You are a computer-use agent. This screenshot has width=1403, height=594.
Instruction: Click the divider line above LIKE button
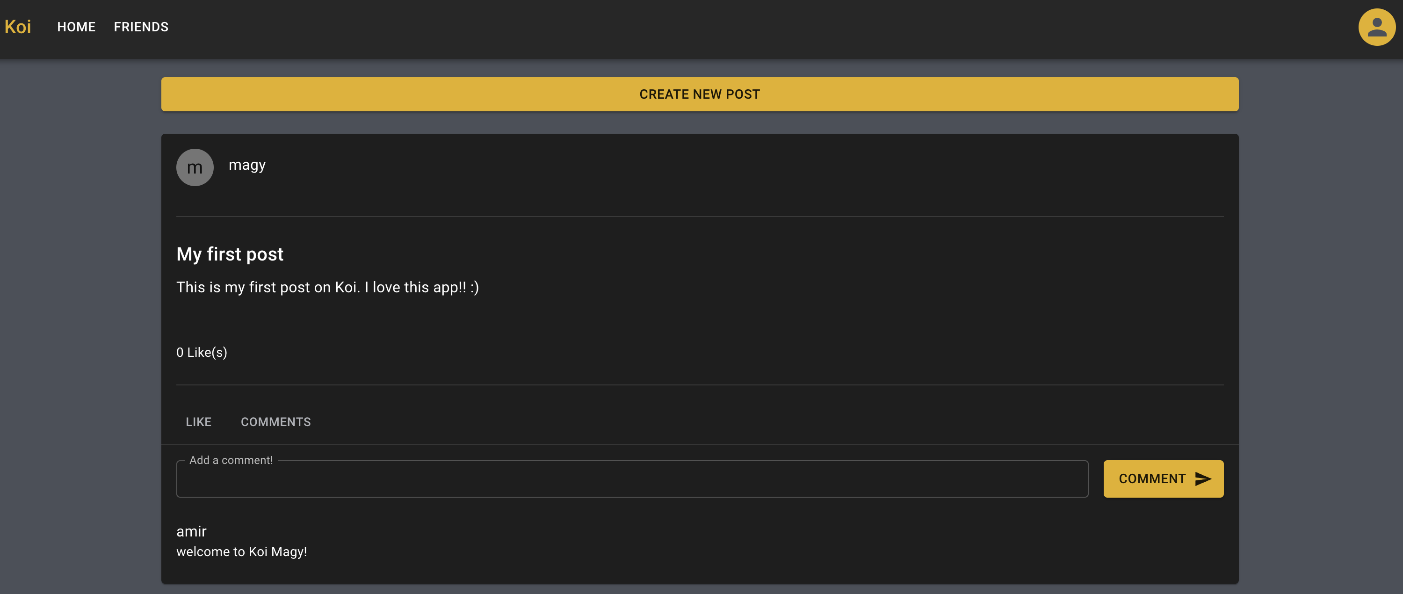[x=699, y=385]
